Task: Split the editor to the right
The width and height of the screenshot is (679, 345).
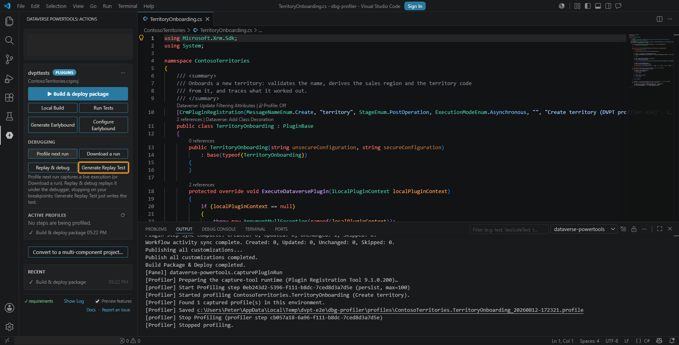Action: [660, 19]
